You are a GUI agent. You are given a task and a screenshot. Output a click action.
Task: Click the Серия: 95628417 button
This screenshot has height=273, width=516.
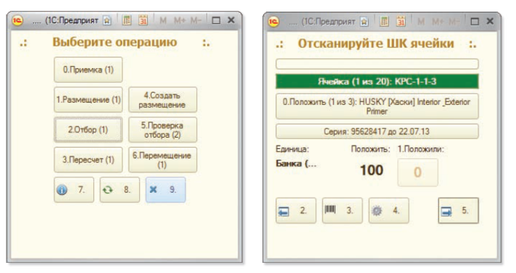point(377,132)
